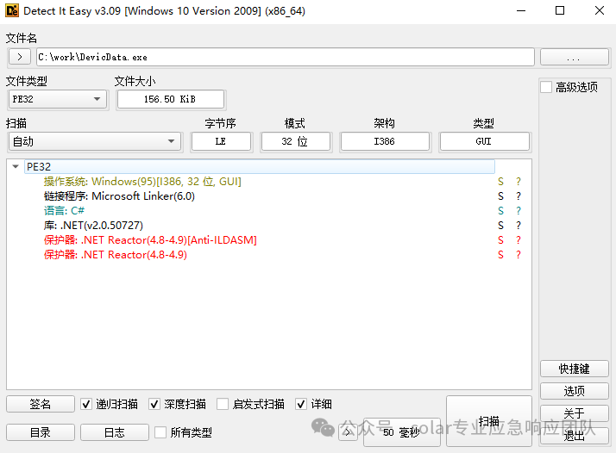The height and width of the screenshot is (453, 616).
Task: Click S icon in Anti-ILDASM row
Action: click(x=500, y=240)
